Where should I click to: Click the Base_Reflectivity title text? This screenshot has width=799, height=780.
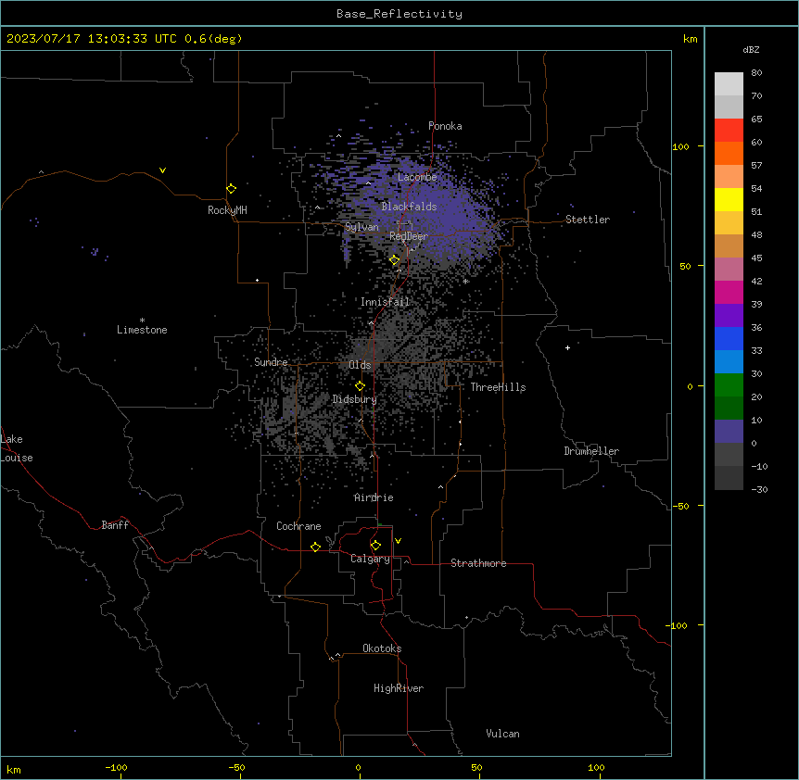point(399,14)
